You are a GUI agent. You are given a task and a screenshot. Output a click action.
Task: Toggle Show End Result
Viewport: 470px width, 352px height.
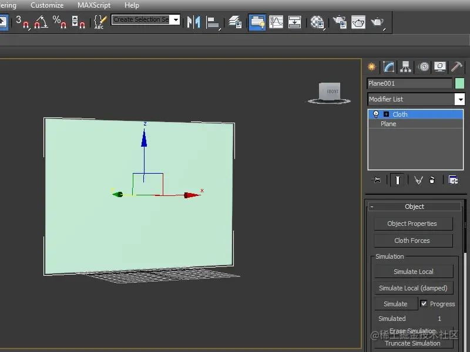398,180
